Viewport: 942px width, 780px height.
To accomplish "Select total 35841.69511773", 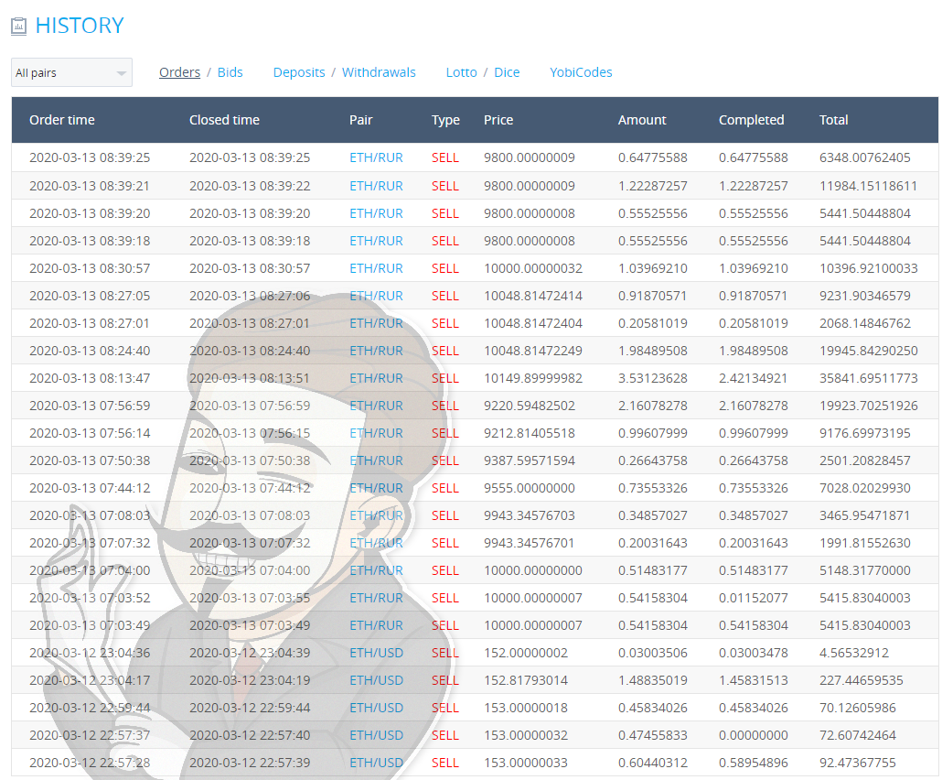I will (869, 378).
